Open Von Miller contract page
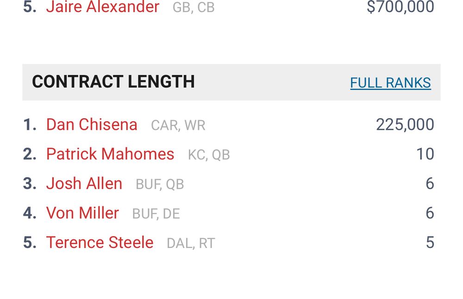The image size is (463, 299). tap(82, 213)
